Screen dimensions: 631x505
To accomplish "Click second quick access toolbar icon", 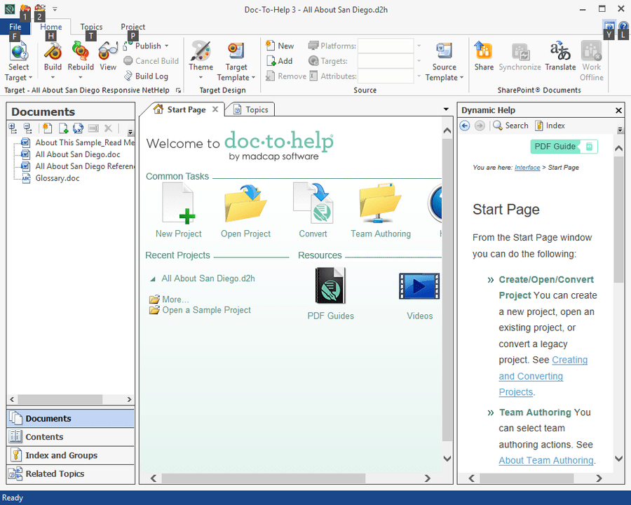I will [39, 8].
